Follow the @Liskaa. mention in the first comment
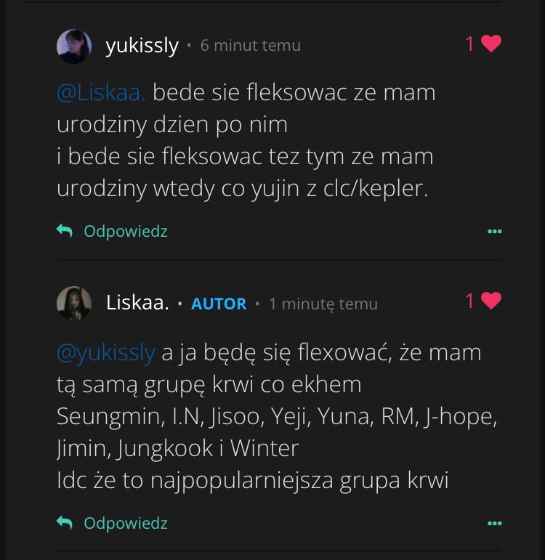545x560 pixels. point(101,93)
